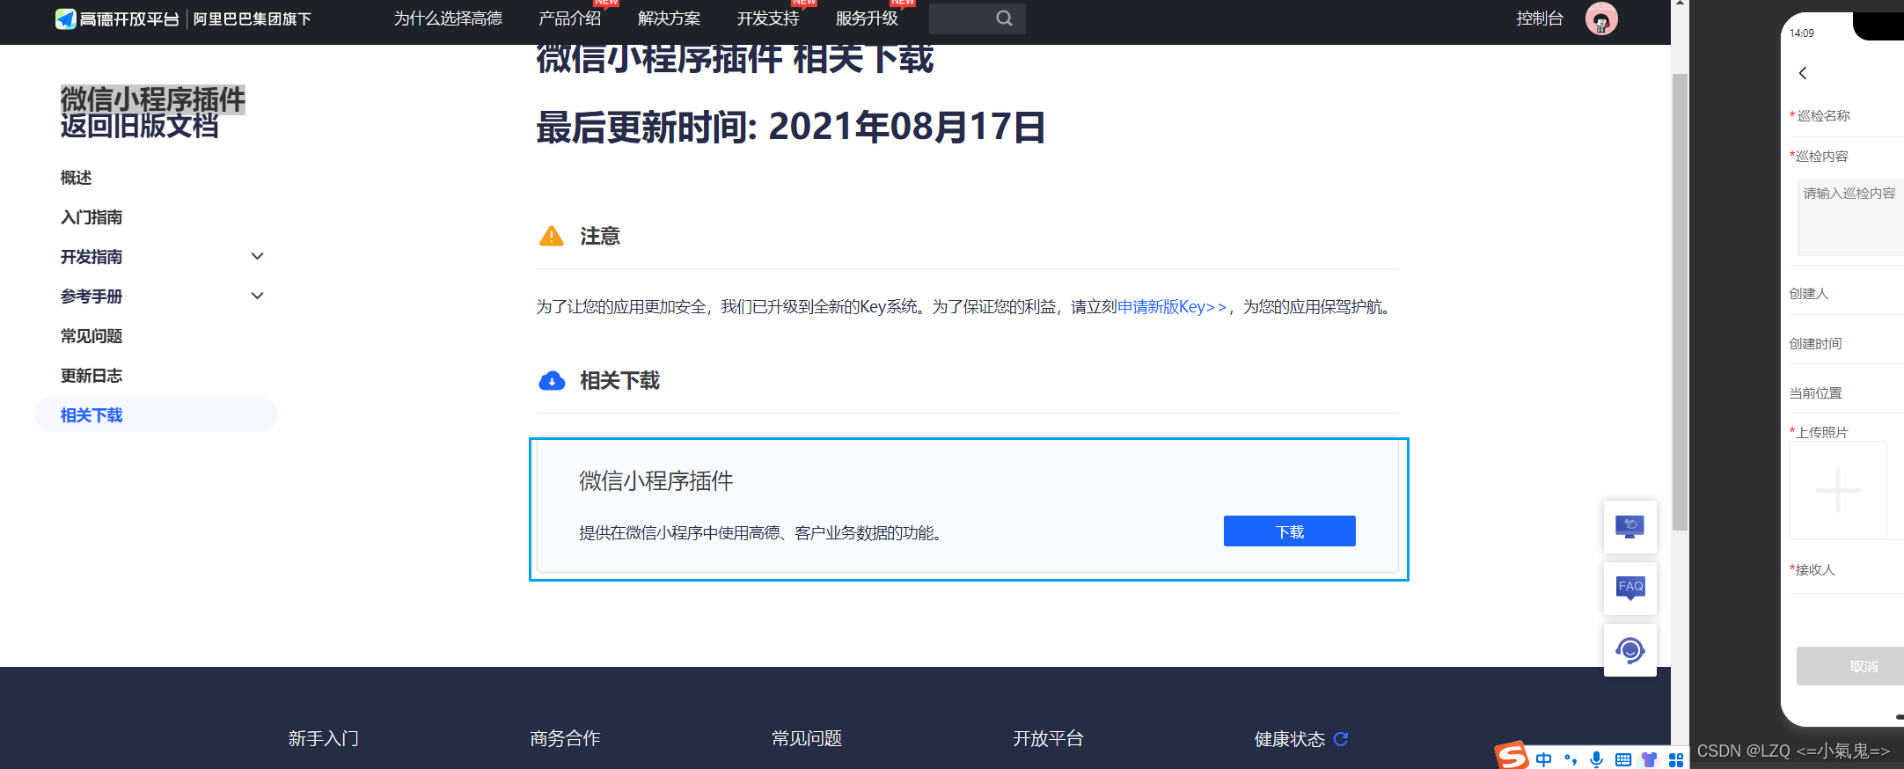Click the voice input microphone icon
The height and width of the screenshot is (769, 1904).
click(1596, 759)
